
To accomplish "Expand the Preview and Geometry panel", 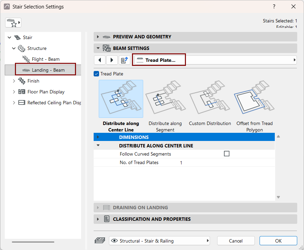I will [x=98, y=37].
